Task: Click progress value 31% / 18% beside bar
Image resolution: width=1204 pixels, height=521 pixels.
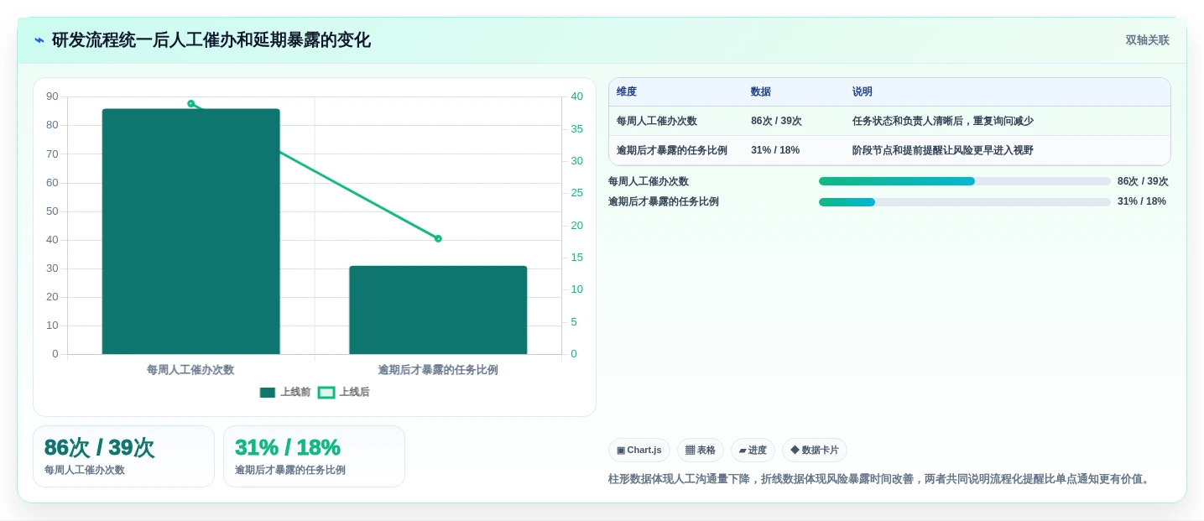Action: click(1142, 201)
